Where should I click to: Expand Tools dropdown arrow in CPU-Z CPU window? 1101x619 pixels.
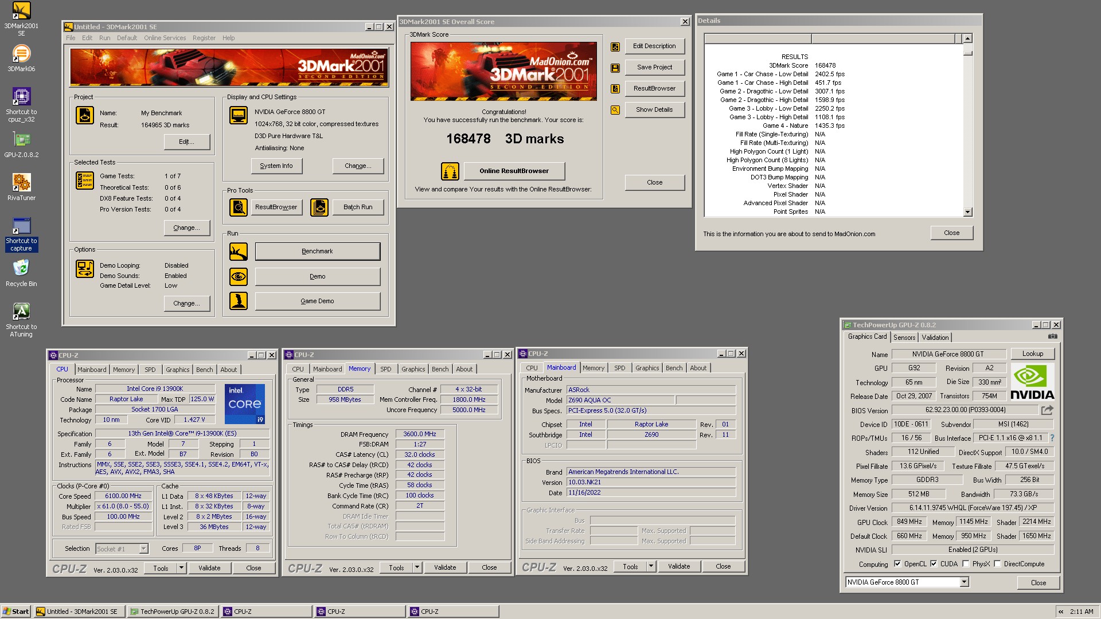coord(181,568)
